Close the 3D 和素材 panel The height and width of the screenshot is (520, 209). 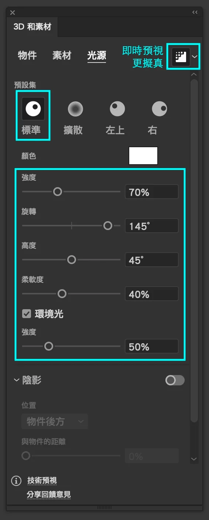pyautogui.click(x=13, y=13)
